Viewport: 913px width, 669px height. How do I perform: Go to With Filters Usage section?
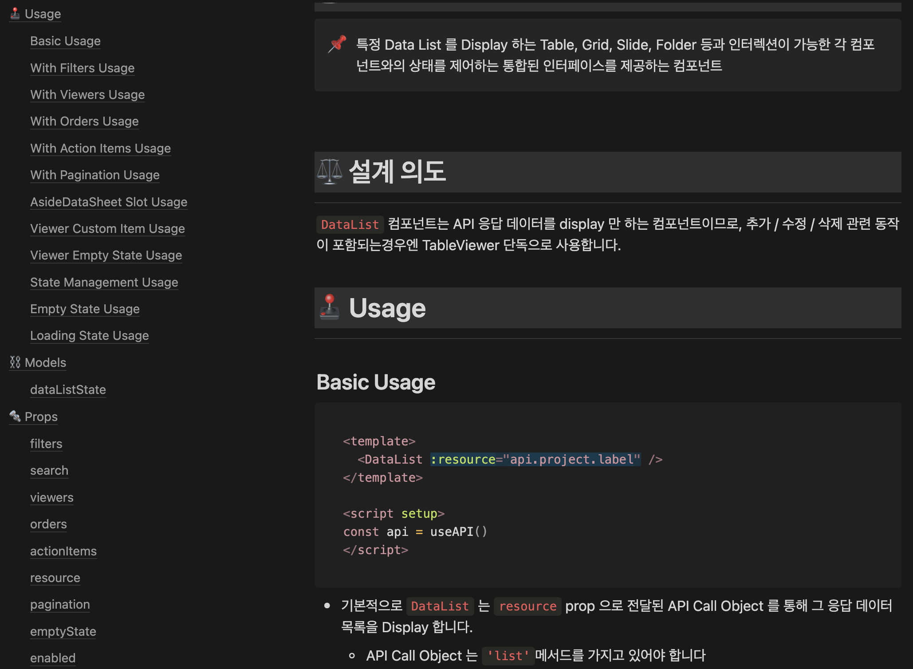(82, 68)
